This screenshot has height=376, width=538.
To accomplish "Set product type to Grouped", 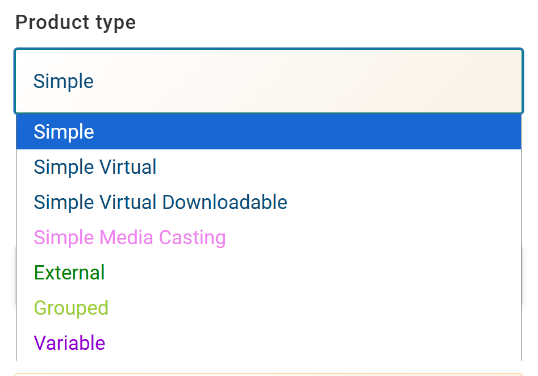I will 71,308.
